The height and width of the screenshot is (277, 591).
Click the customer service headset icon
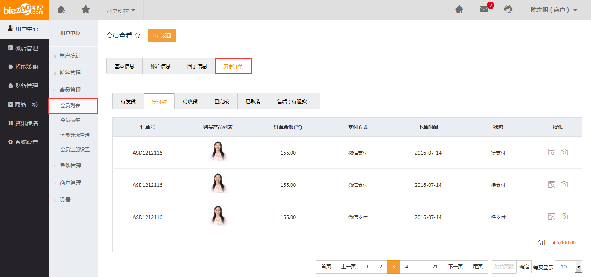(x=508, y=10)
